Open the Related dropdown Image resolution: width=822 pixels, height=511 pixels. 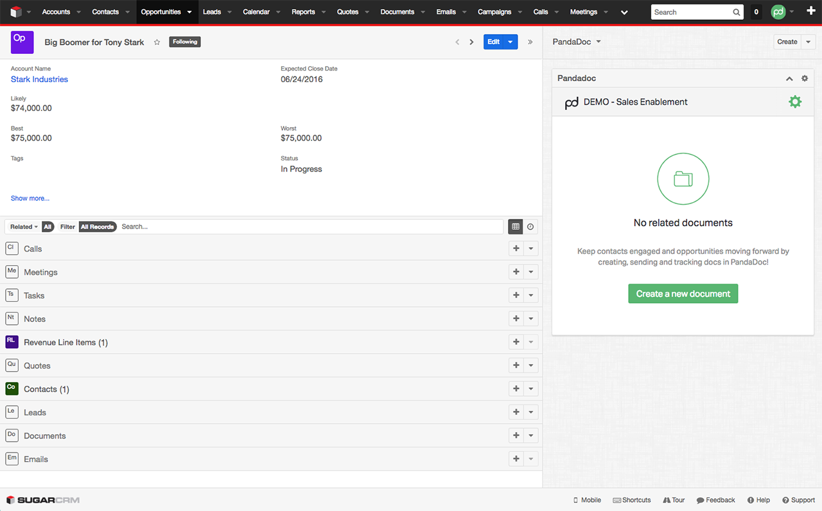24,227
